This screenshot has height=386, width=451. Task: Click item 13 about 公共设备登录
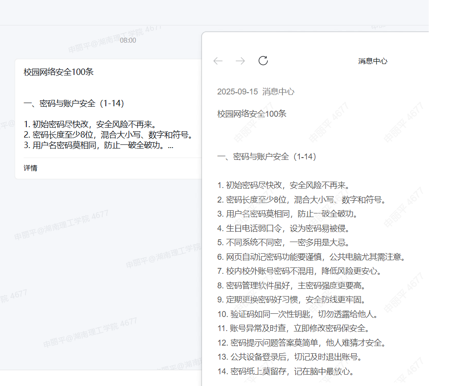[290, 357]
